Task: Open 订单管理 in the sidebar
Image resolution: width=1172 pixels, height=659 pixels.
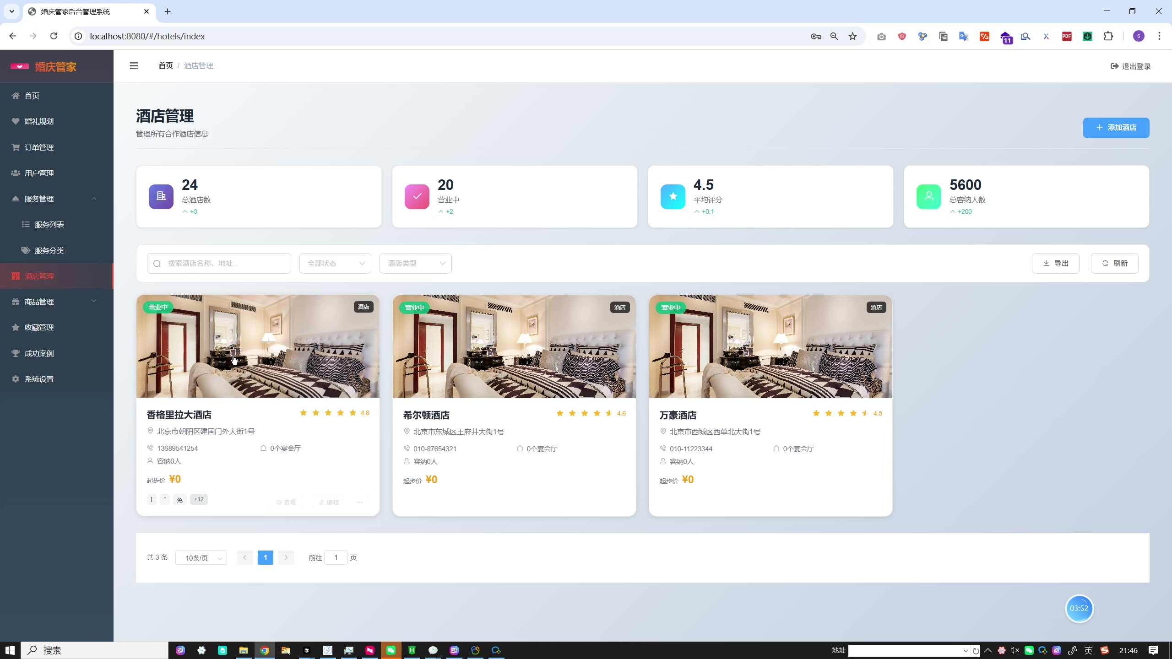Action: (x=39, y=147)
